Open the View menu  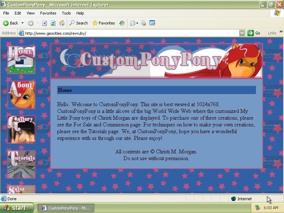(31, 13)
